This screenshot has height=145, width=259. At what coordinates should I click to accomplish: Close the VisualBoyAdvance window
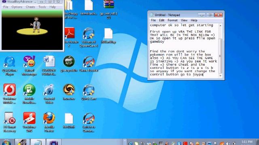pyautogui.click(x=58, y=2)
